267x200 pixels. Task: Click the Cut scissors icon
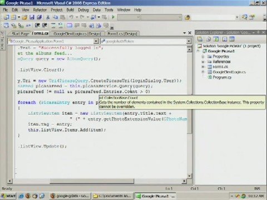(x=48, y=17)
